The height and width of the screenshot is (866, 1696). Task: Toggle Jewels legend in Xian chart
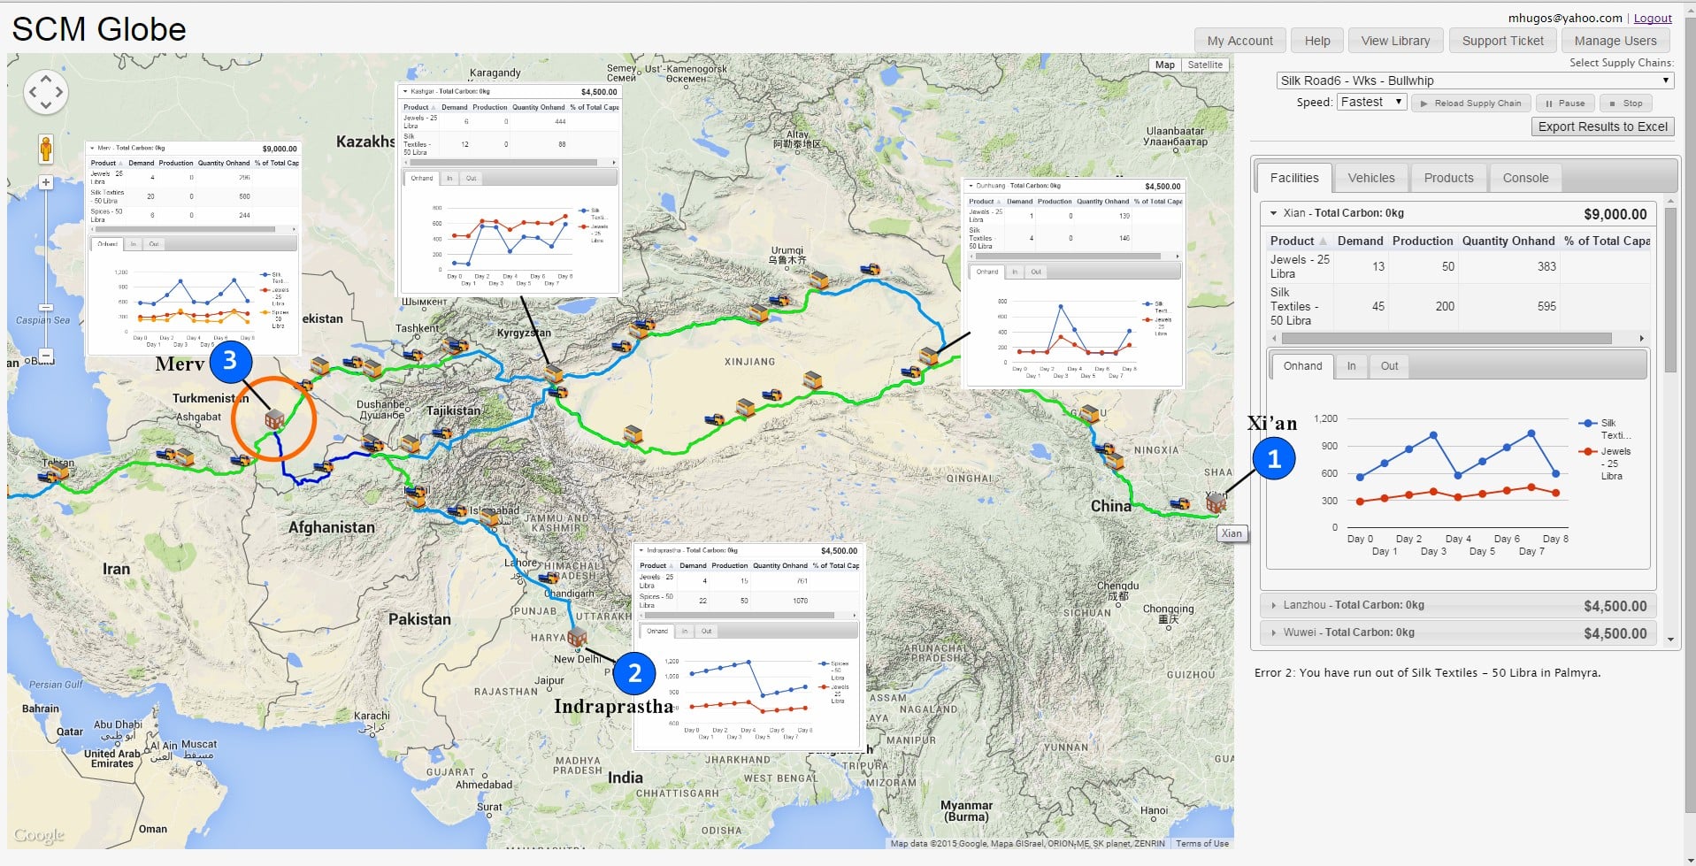pos(1605,464)
